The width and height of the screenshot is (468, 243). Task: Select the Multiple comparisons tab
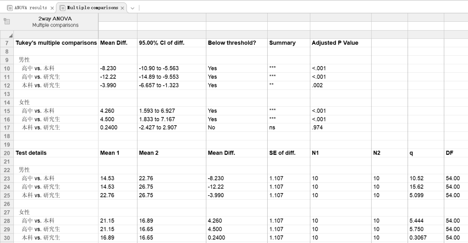pyautogui.click(x=91, y=8)
